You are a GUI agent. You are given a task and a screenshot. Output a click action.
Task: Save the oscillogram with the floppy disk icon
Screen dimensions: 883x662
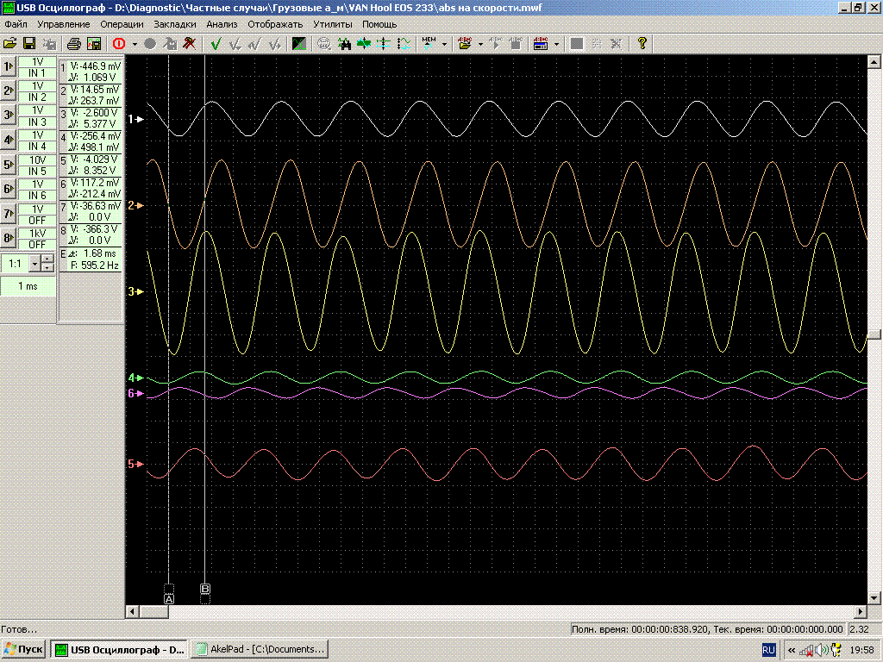click(29, 43)
